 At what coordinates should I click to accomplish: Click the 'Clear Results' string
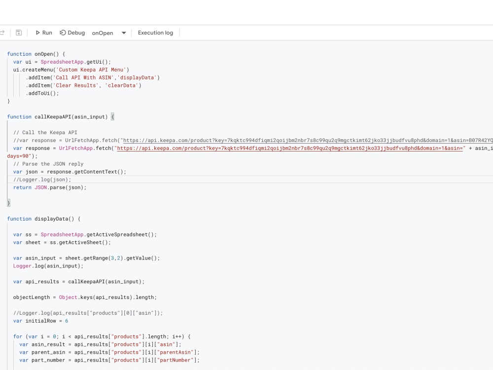coord(76,85)
